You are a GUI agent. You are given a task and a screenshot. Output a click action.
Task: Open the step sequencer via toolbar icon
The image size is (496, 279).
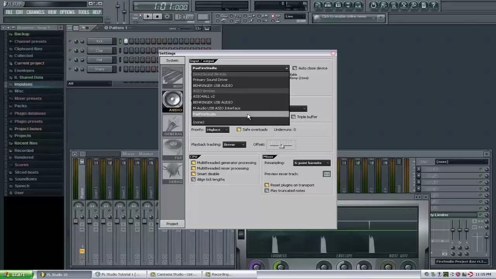click(328, 5)
